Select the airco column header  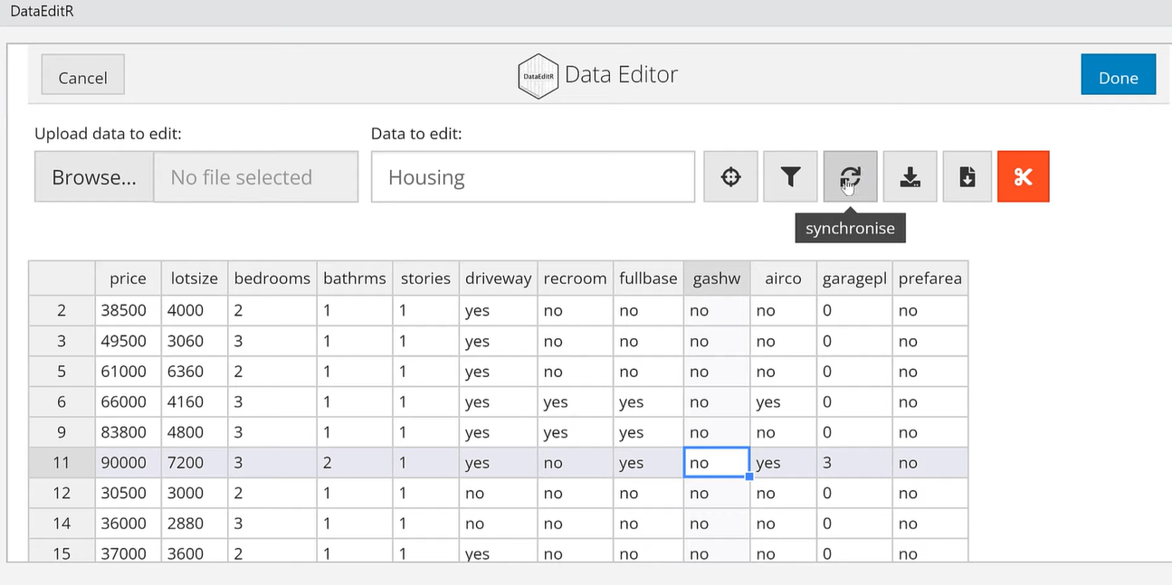[x=783, y=278]
